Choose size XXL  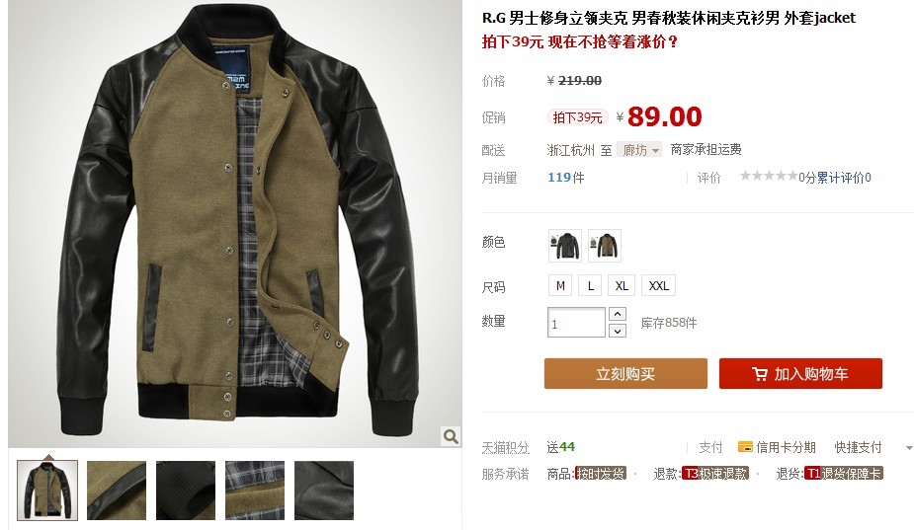(x=659, y=286)
